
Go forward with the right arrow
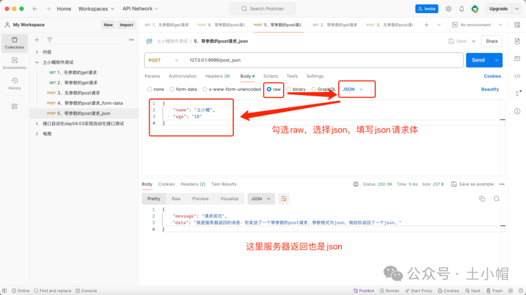coord(48,9)
